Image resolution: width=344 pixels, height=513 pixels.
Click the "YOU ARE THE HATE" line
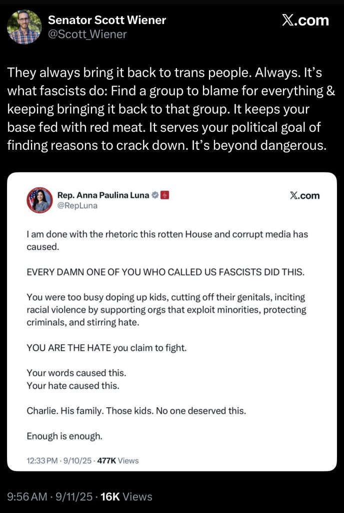(106, 348)
